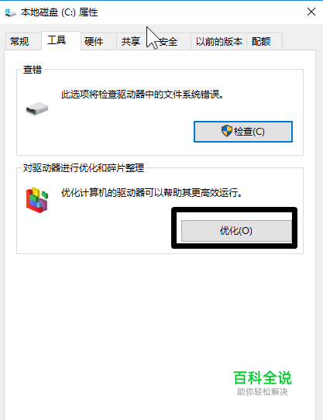Close the 本地磁盘 (C:) 属性 dialog

click(x=311, y=12)
